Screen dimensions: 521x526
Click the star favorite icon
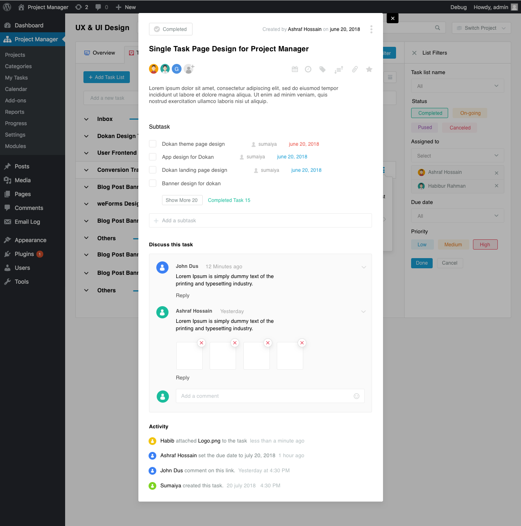point(369,69)
